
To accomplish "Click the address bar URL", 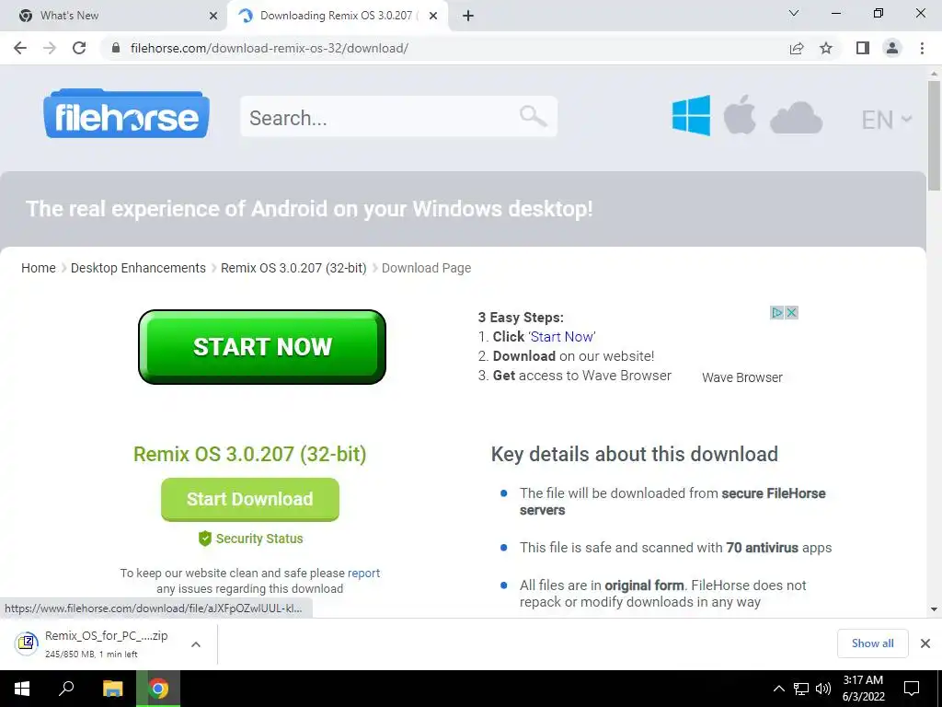I will (x=270, y=48).
